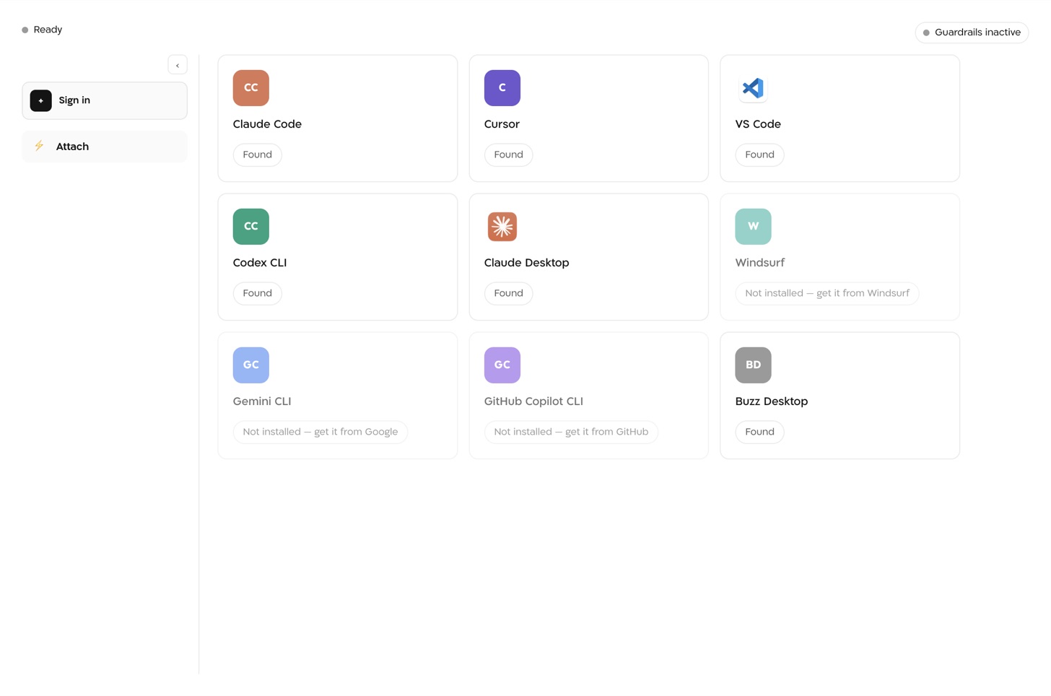Viewport: 1051px width, 696px height.
Task: Click Found badge under Cursor
Action: point(508,155)
